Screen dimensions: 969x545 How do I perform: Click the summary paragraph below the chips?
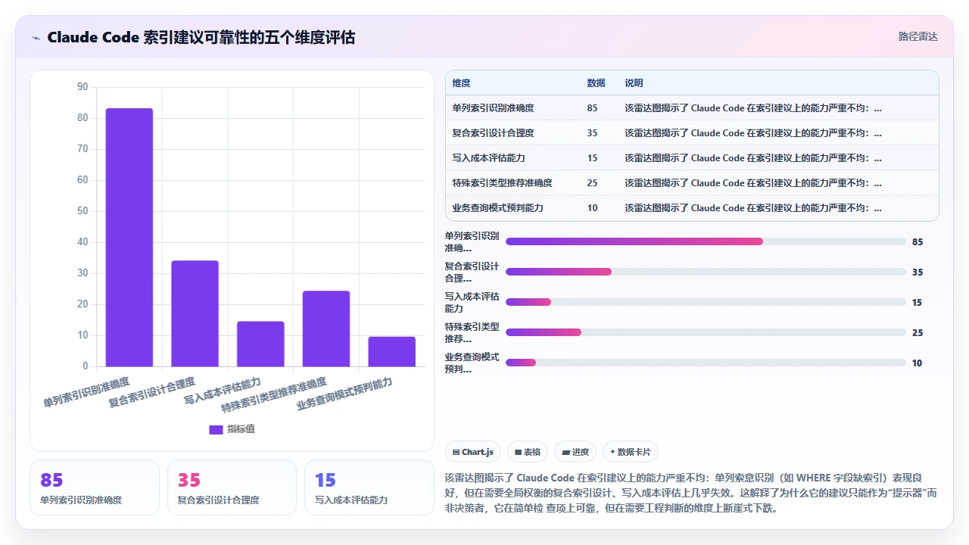point(691,493)
